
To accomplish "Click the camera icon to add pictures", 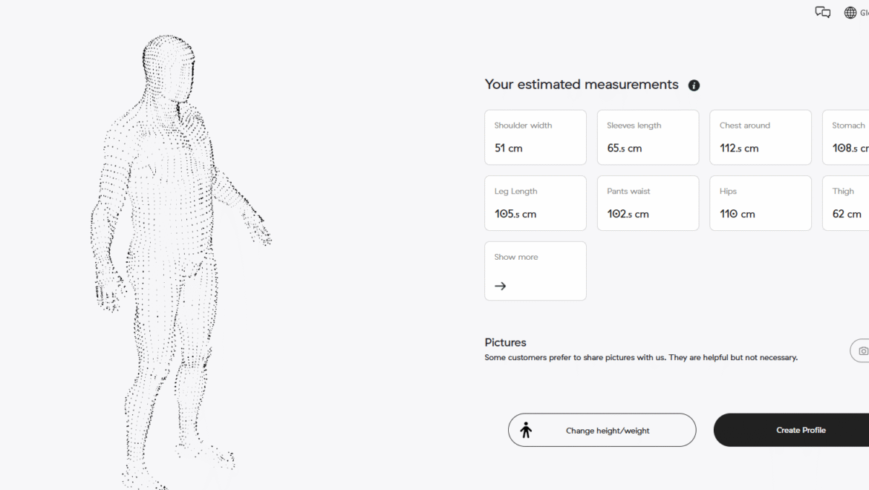I will tap(862, 350).
